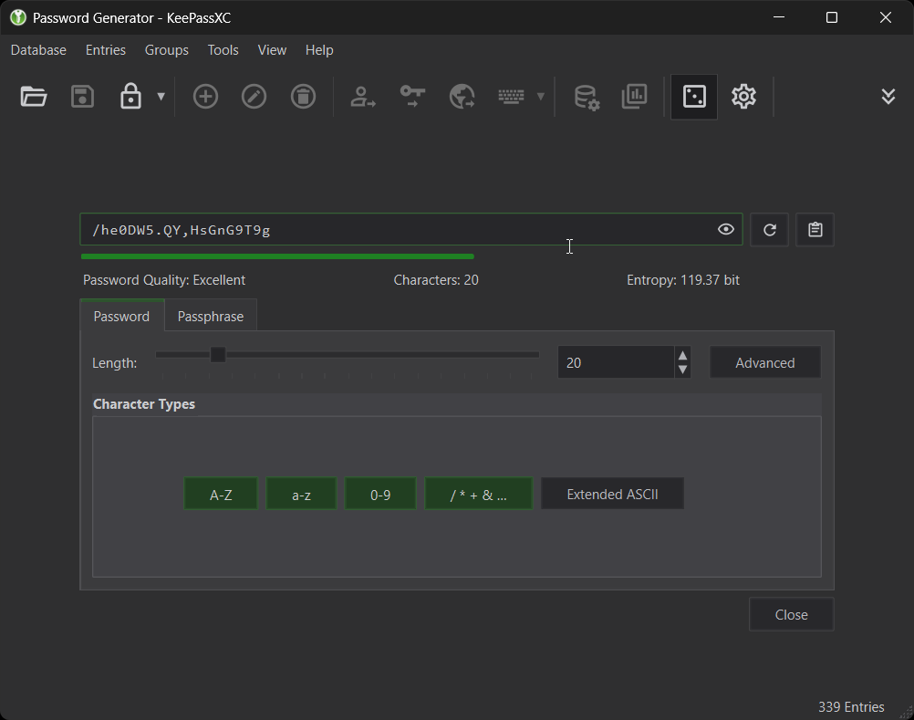Click the length number field showing 20
The width and height of the screenshot is (914, 720).
pos(616,362)
